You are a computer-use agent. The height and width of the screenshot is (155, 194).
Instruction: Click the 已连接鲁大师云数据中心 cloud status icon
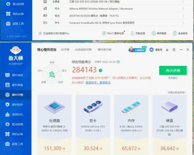(40, 33)
